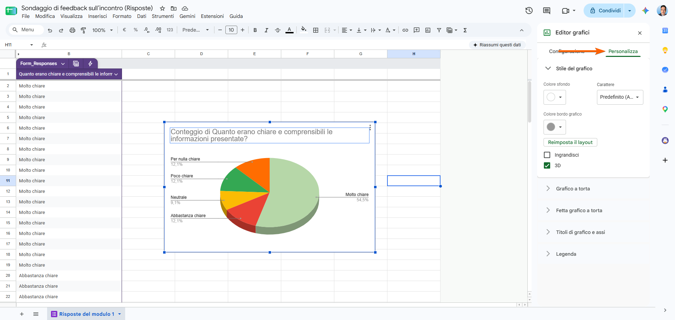Screen dimensions: 675x320
Task: Open the Estensioni menu
Action: 212,16
